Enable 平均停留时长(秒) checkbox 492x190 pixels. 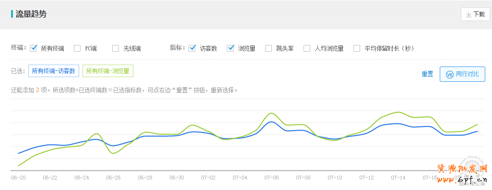(x=357, y=48)
